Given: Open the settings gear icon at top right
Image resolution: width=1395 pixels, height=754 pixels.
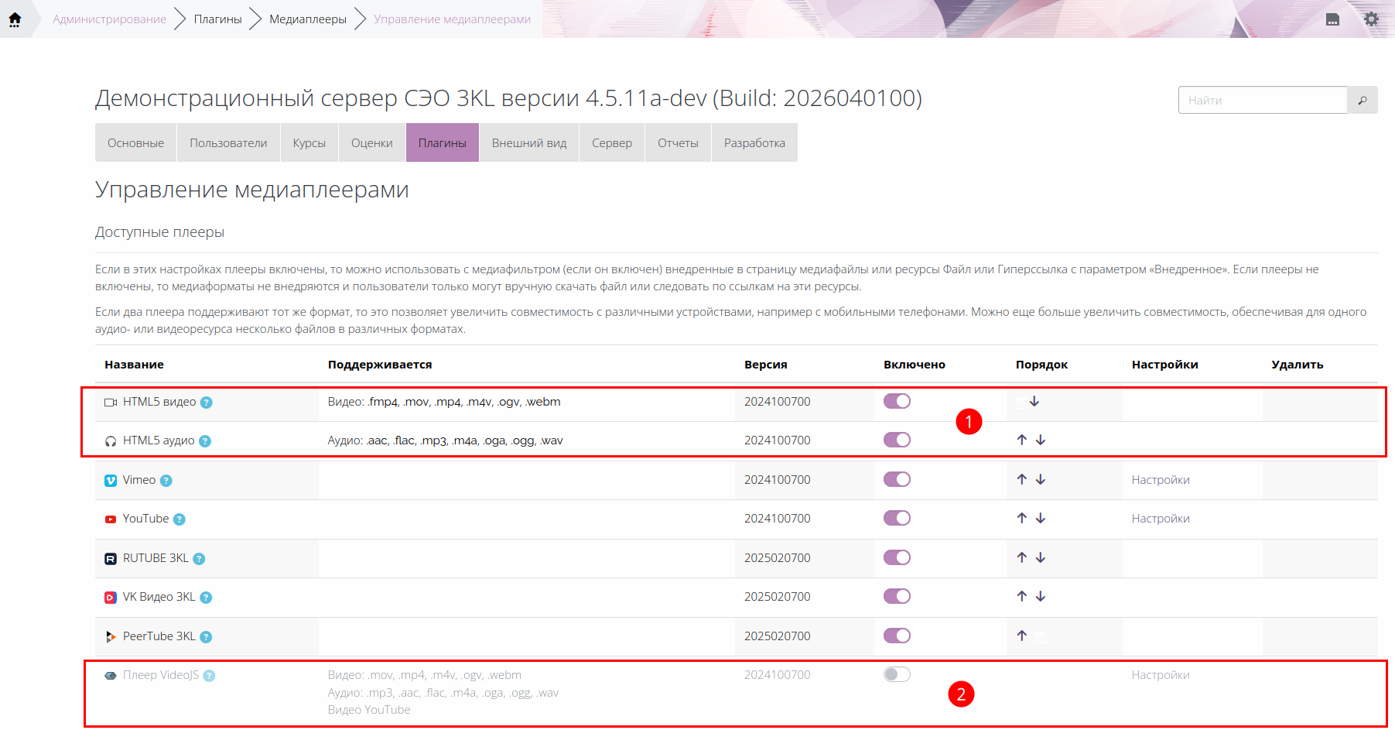Looking at the screenshot, I should point(1371,19).
